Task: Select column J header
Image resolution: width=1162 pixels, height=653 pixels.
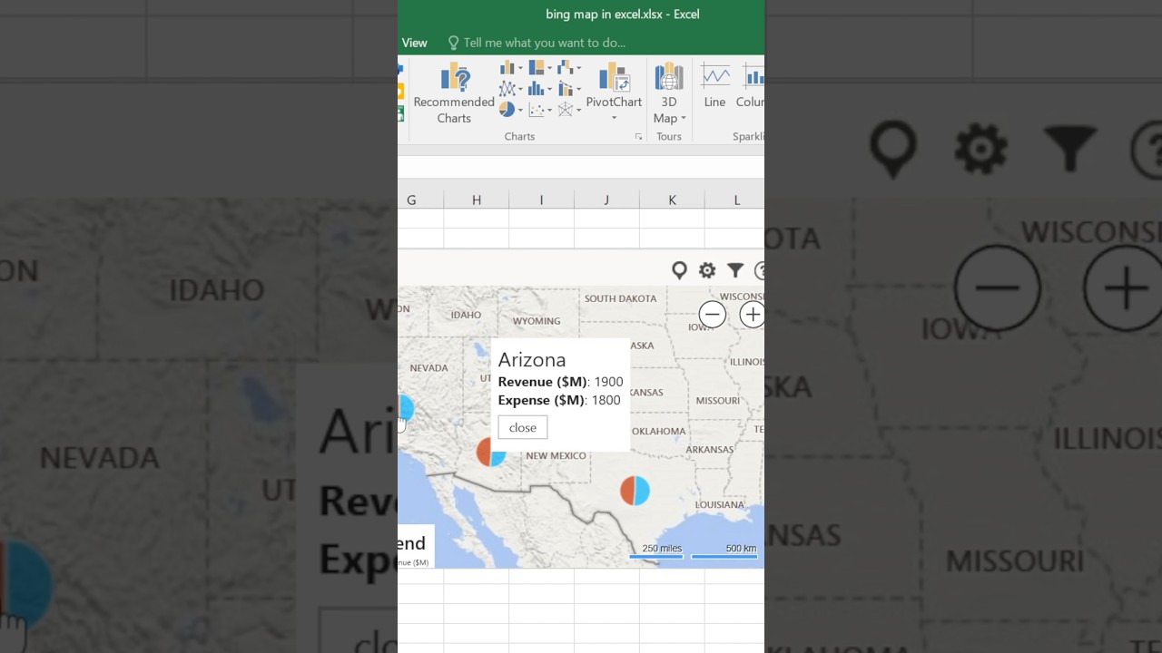Action: click(x=607, y=200)
